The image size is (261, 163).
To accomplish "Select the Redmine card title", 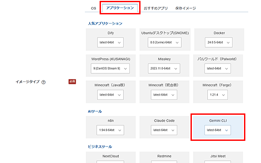I will point(164,156).
